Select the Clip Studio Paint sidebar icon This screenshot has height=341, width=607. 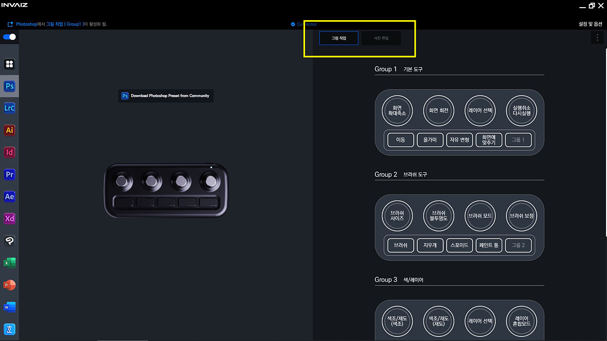click(x=10, y=240)
